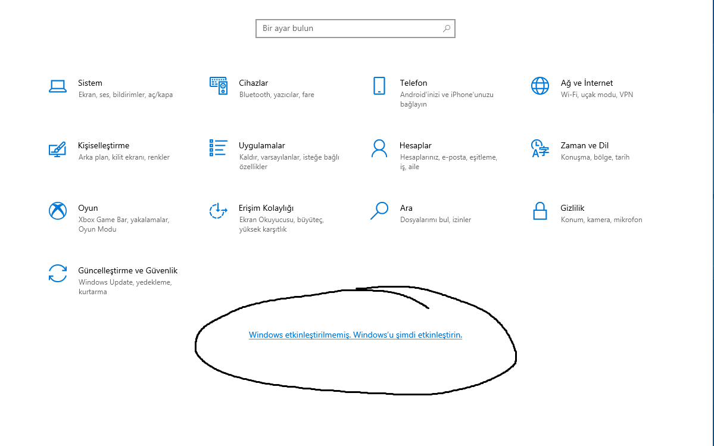Open the Telefon category title
Viewport: 714px width, 446px height.
coord(413,83)
